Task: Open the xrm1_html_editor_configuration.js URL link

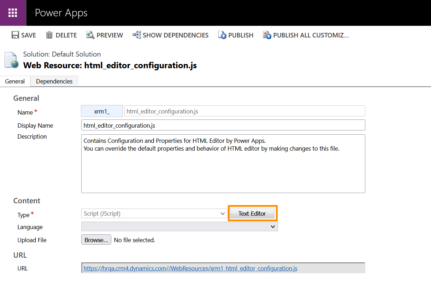Action: tap(190, 268)
